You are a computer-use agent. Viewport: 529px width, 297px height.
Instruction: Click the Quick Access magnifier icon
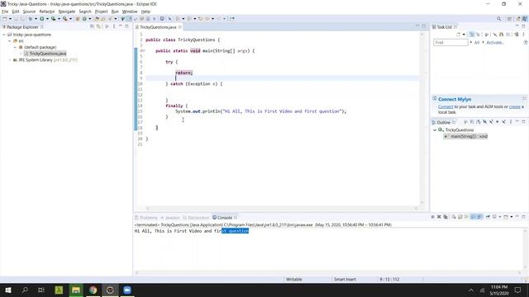pyautogui.click(x=498, y=19)
